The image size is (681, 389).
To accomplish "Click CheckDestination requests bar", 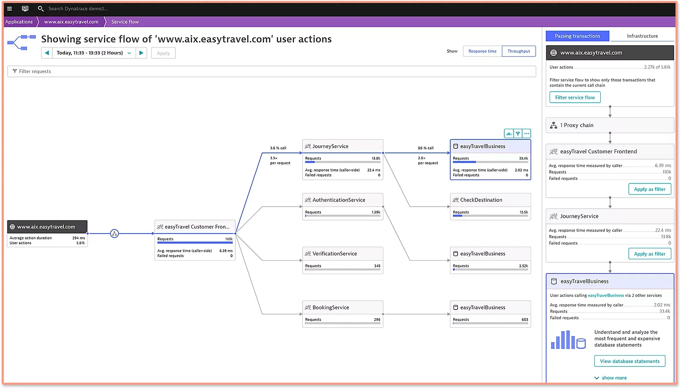I will tap(490, 216).
